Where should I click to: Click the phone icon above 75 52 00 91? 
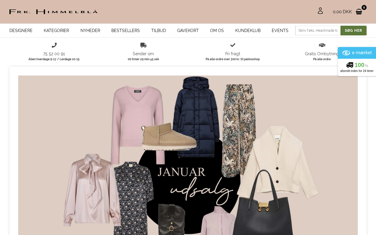click(x=54, y=45)
